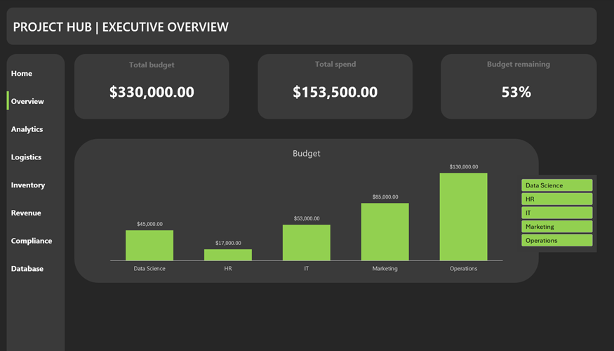Open the Logistics section
This screenshot has width=614, height=351.
(x=26, y=157)
